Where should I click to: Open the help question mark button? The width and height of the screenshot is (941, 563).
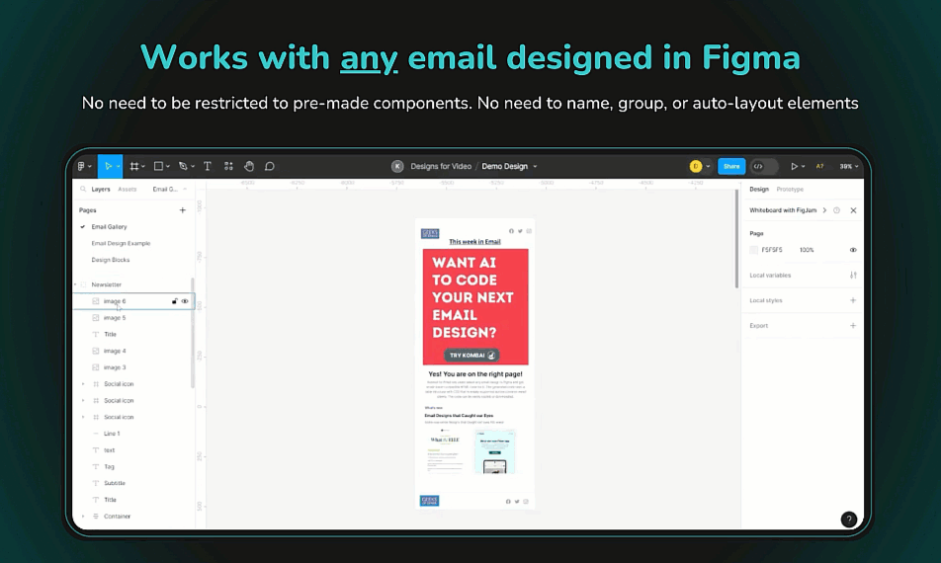(848, 520)
